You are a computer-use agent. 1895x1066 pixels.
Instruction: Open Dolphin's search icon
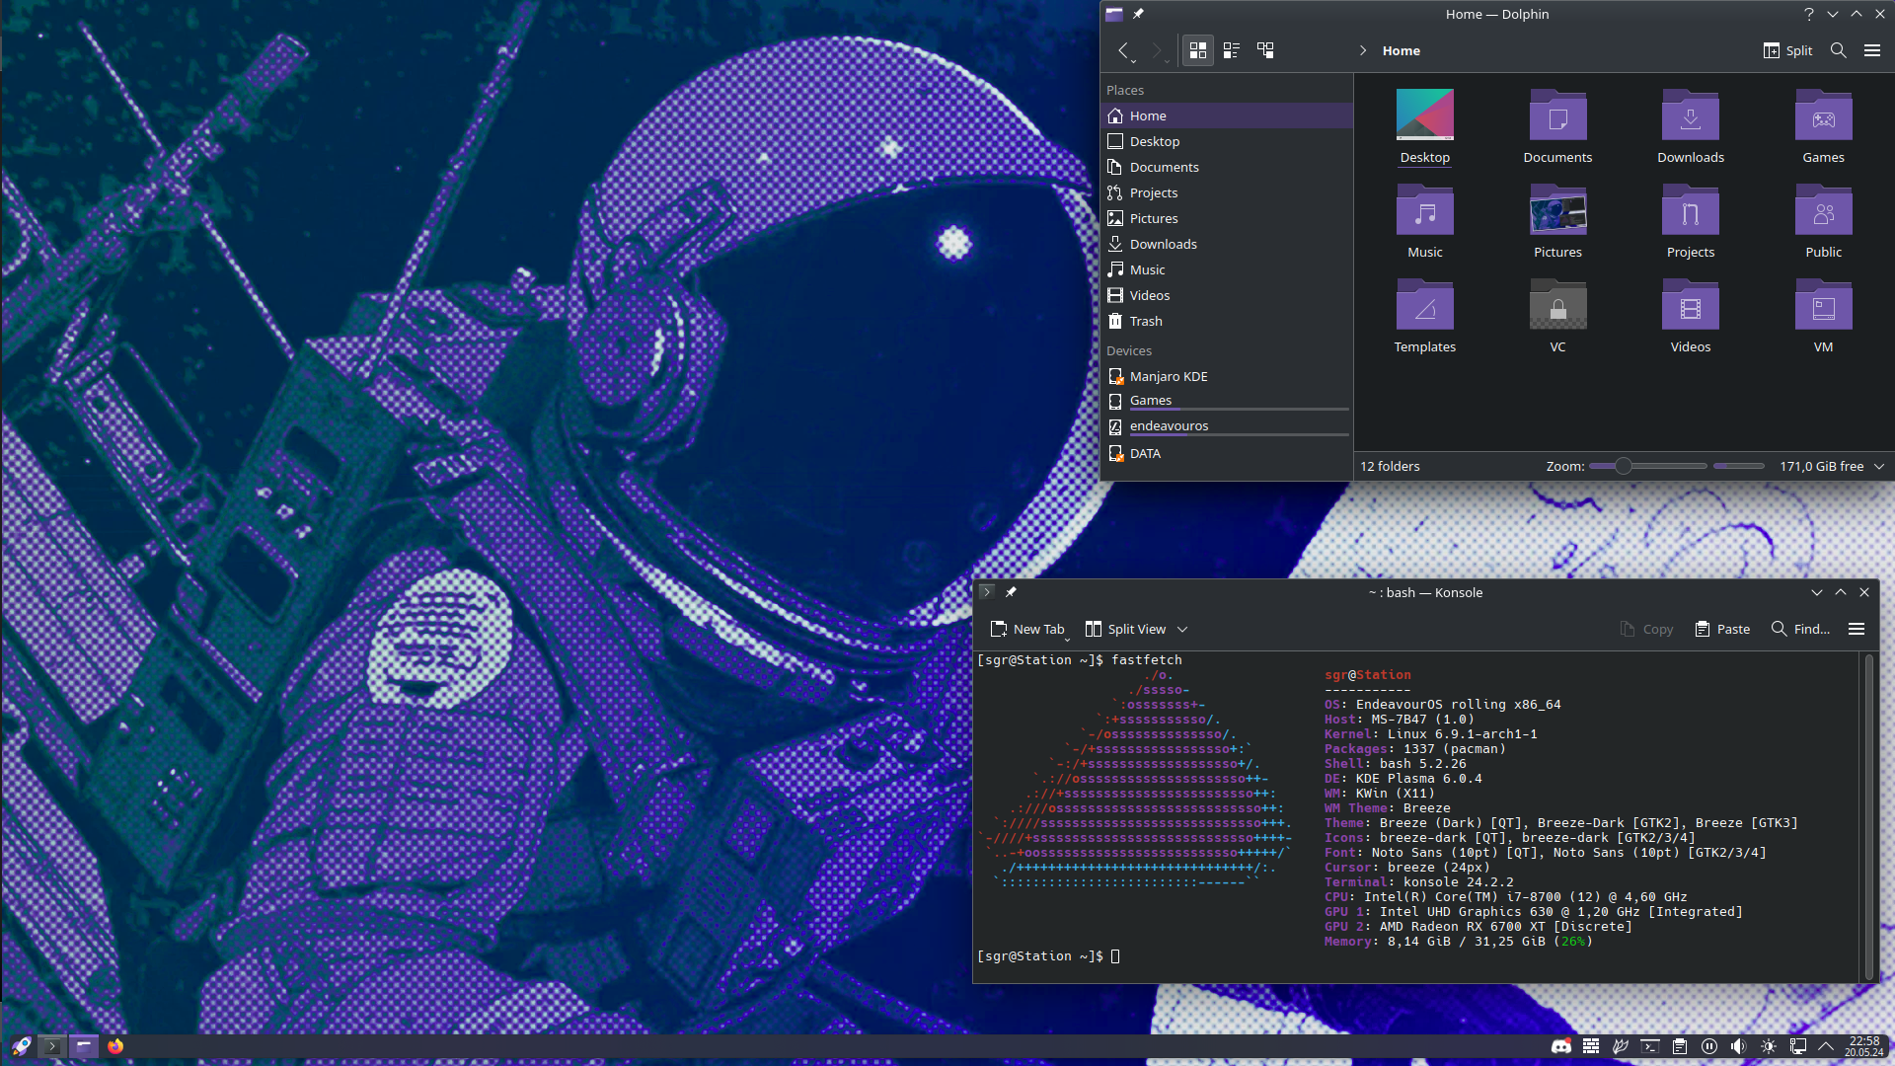click(1838, 50)
